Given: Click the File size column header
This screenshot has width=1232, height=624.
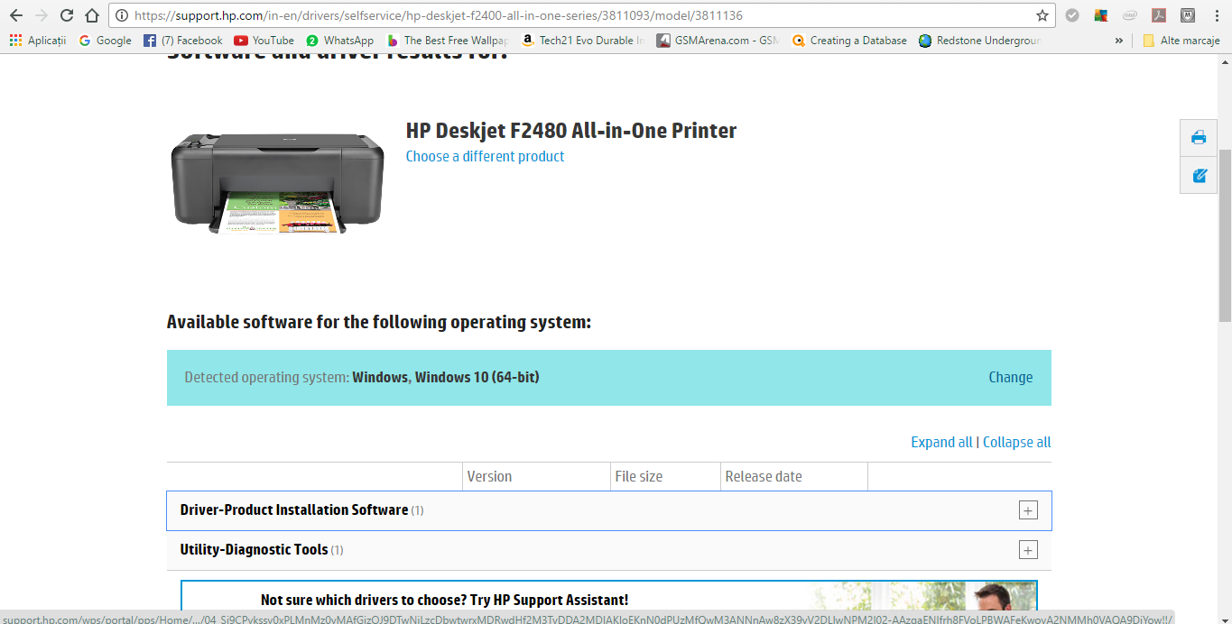Looking at the screenshot, I should (638, 476).
